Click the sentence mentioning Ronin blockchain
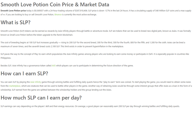The image size is (196, 115). tap(37, 35)
